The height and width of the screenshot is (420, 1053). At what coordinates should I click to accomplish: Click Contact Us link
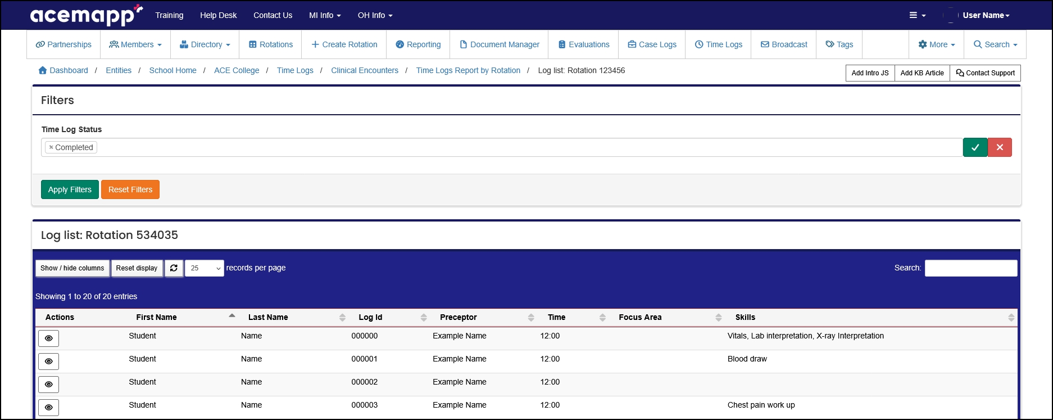(273, 15)
